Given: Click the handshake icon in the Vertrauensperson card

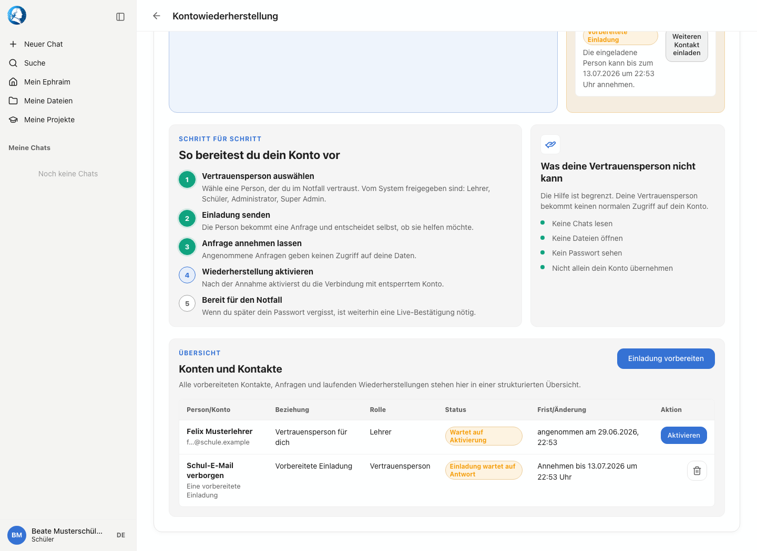Looking at the screenshot, I should coord(550,144).
